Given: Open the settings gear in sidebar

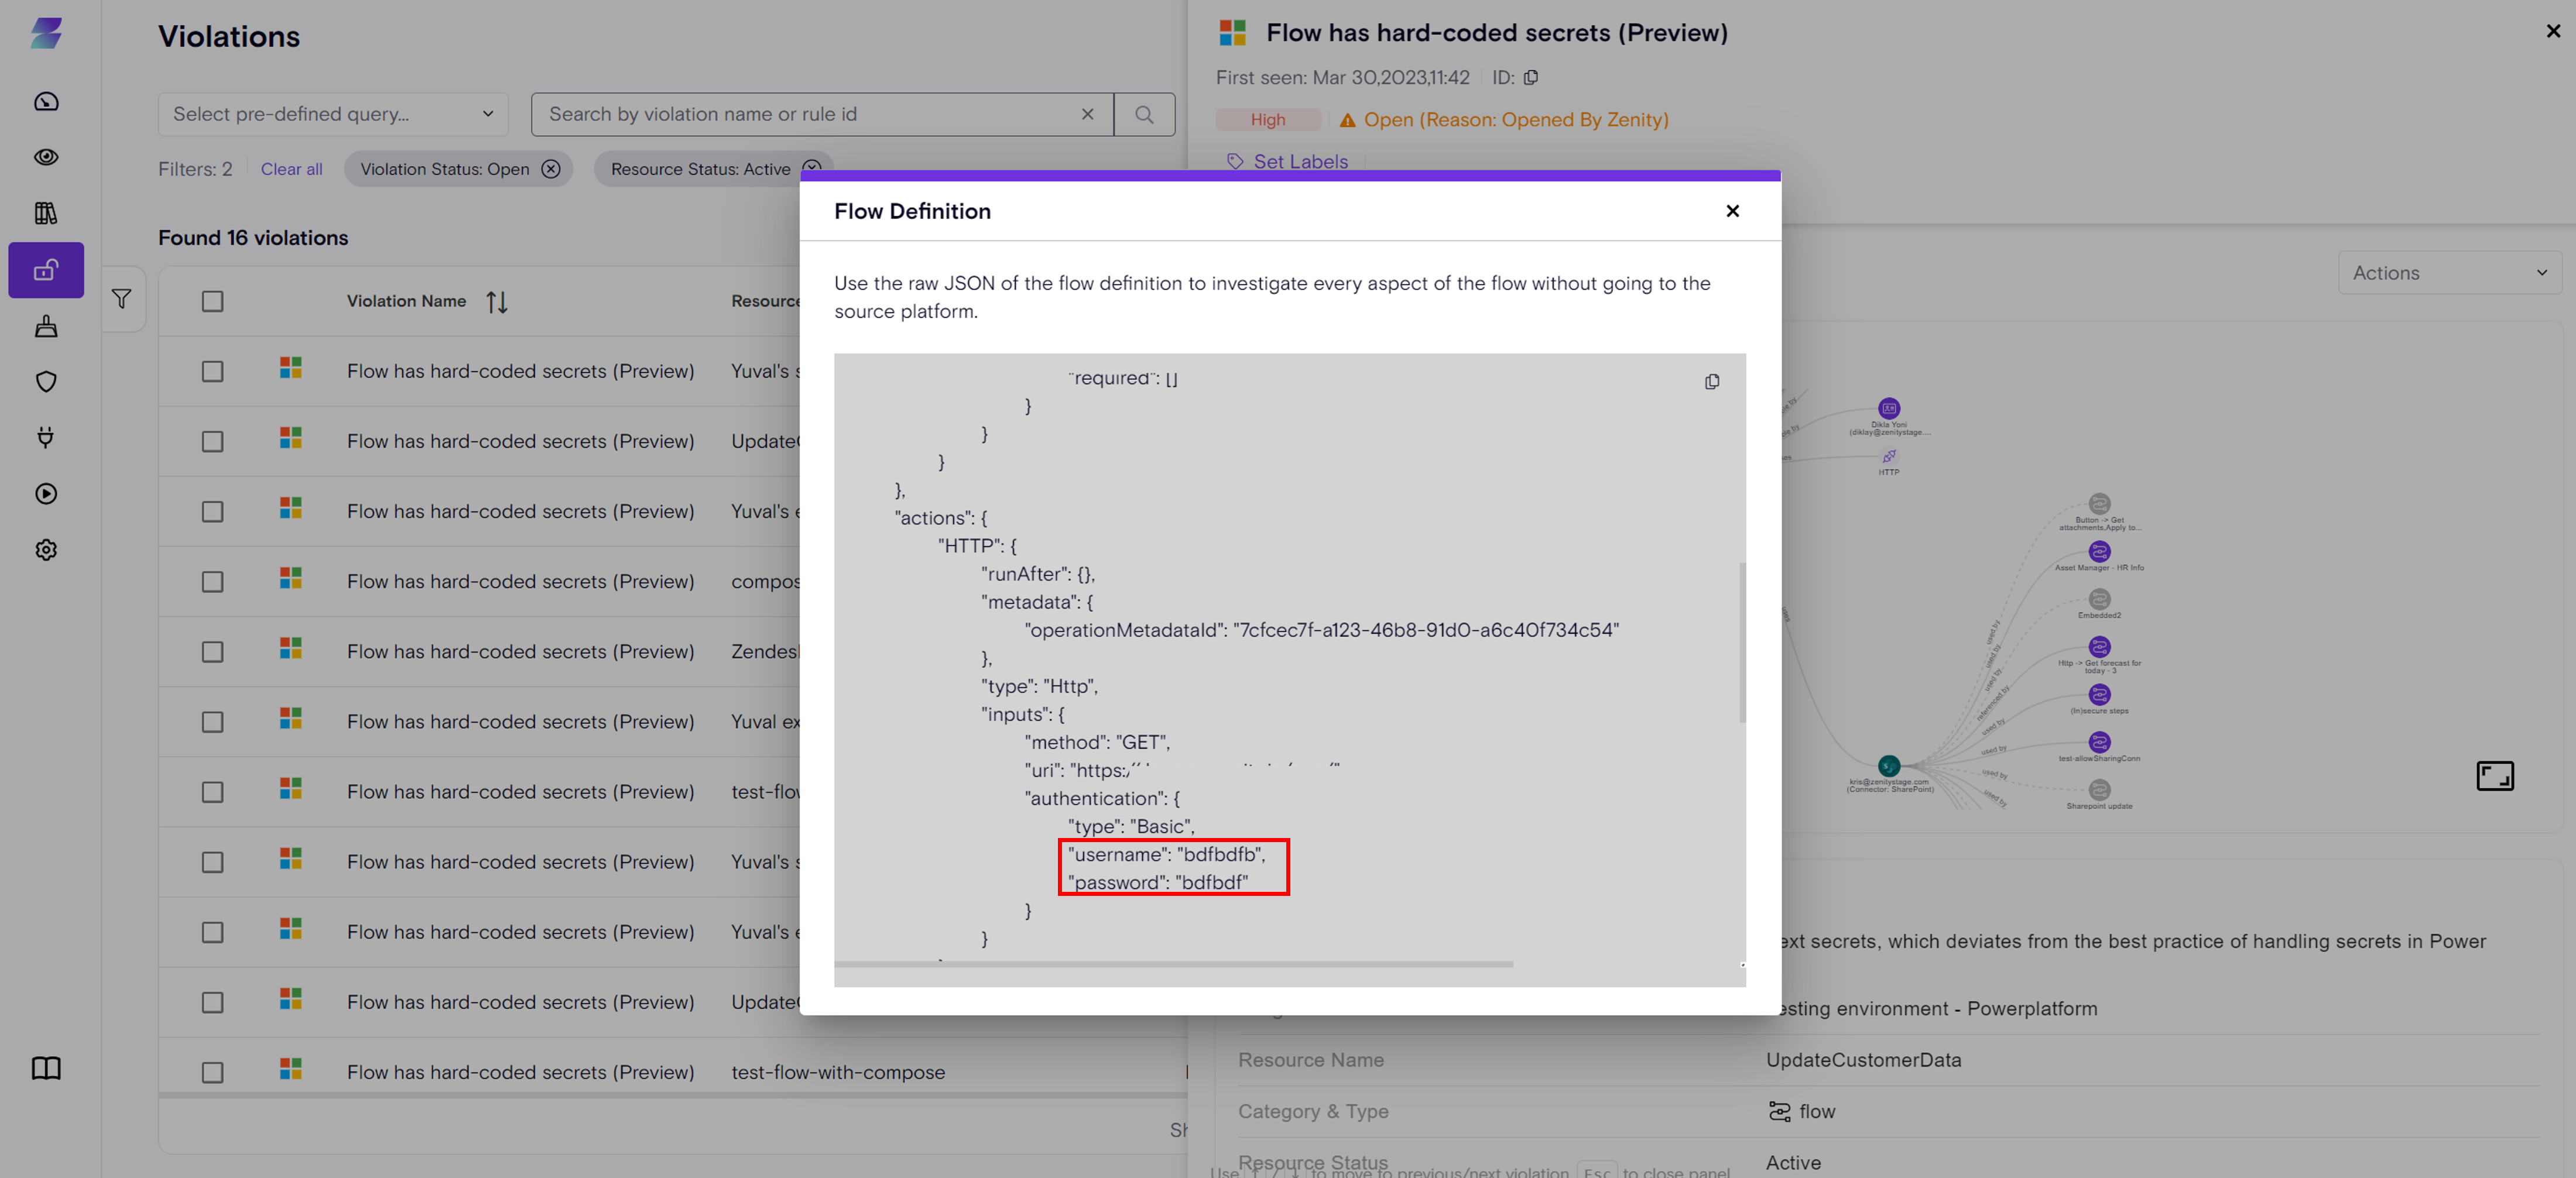Looking at the screenshot, I should (46, 549).
